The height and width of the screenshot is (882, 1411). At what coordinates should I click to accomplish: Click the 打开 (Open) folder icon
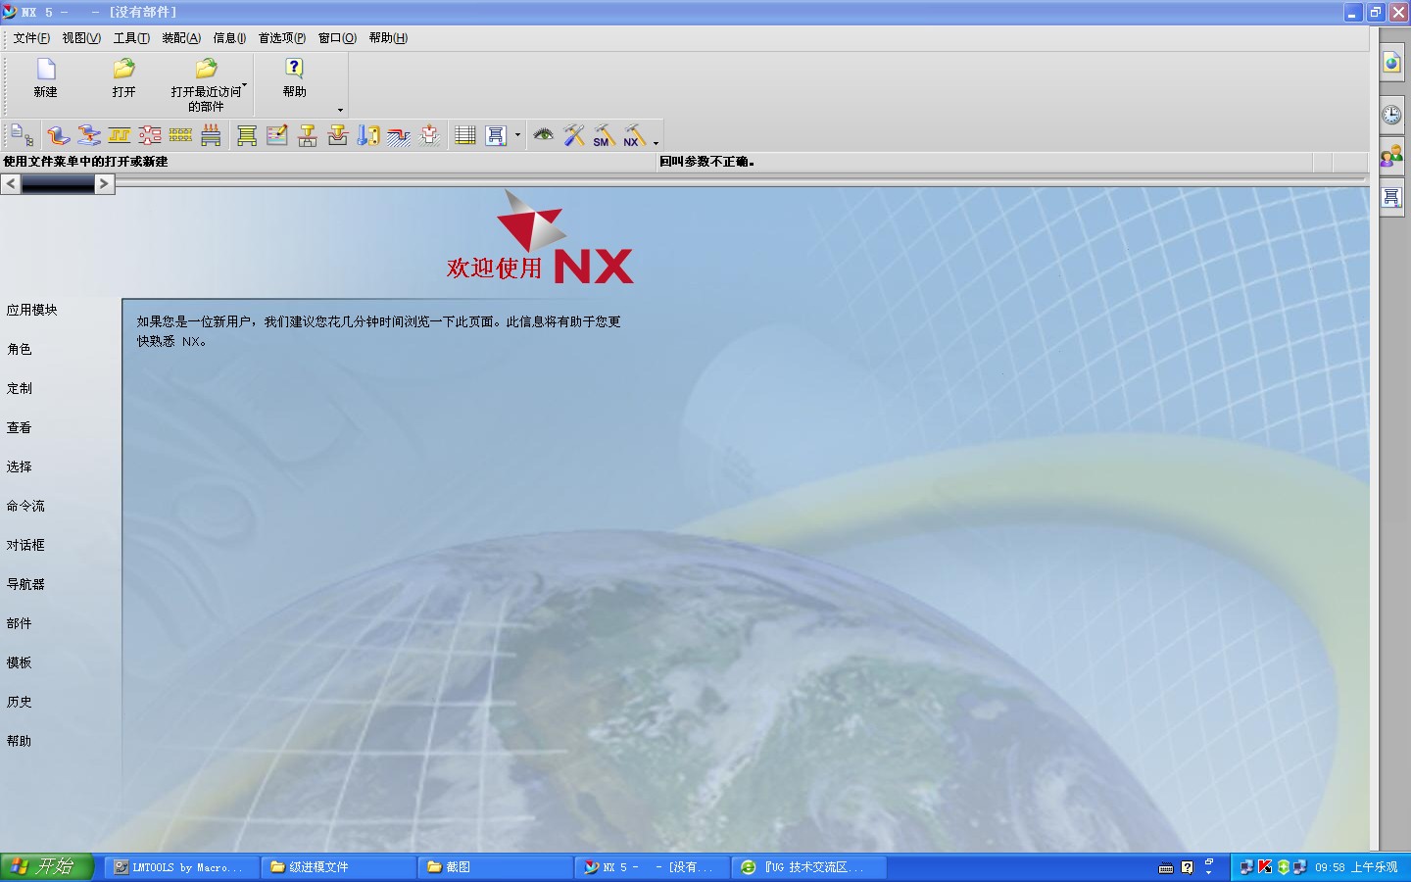pos(123,78)
